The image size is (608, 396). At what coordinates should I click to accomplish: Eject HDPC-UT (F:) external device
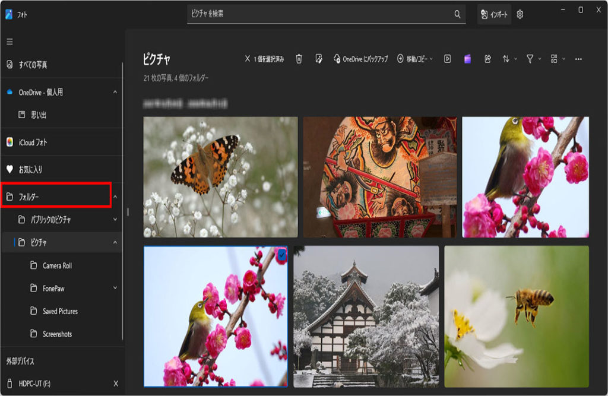coord(116,384)
